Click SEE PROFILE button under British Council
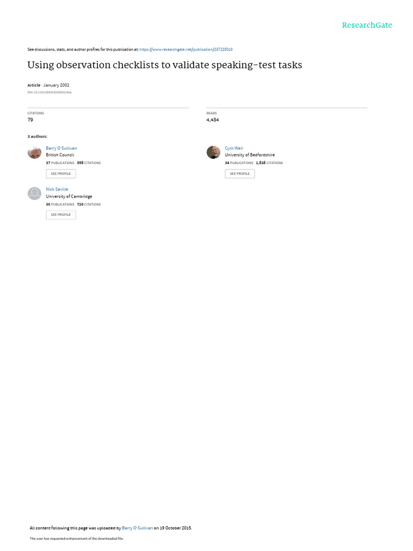 pyautogui.click(x=61, y=174)
